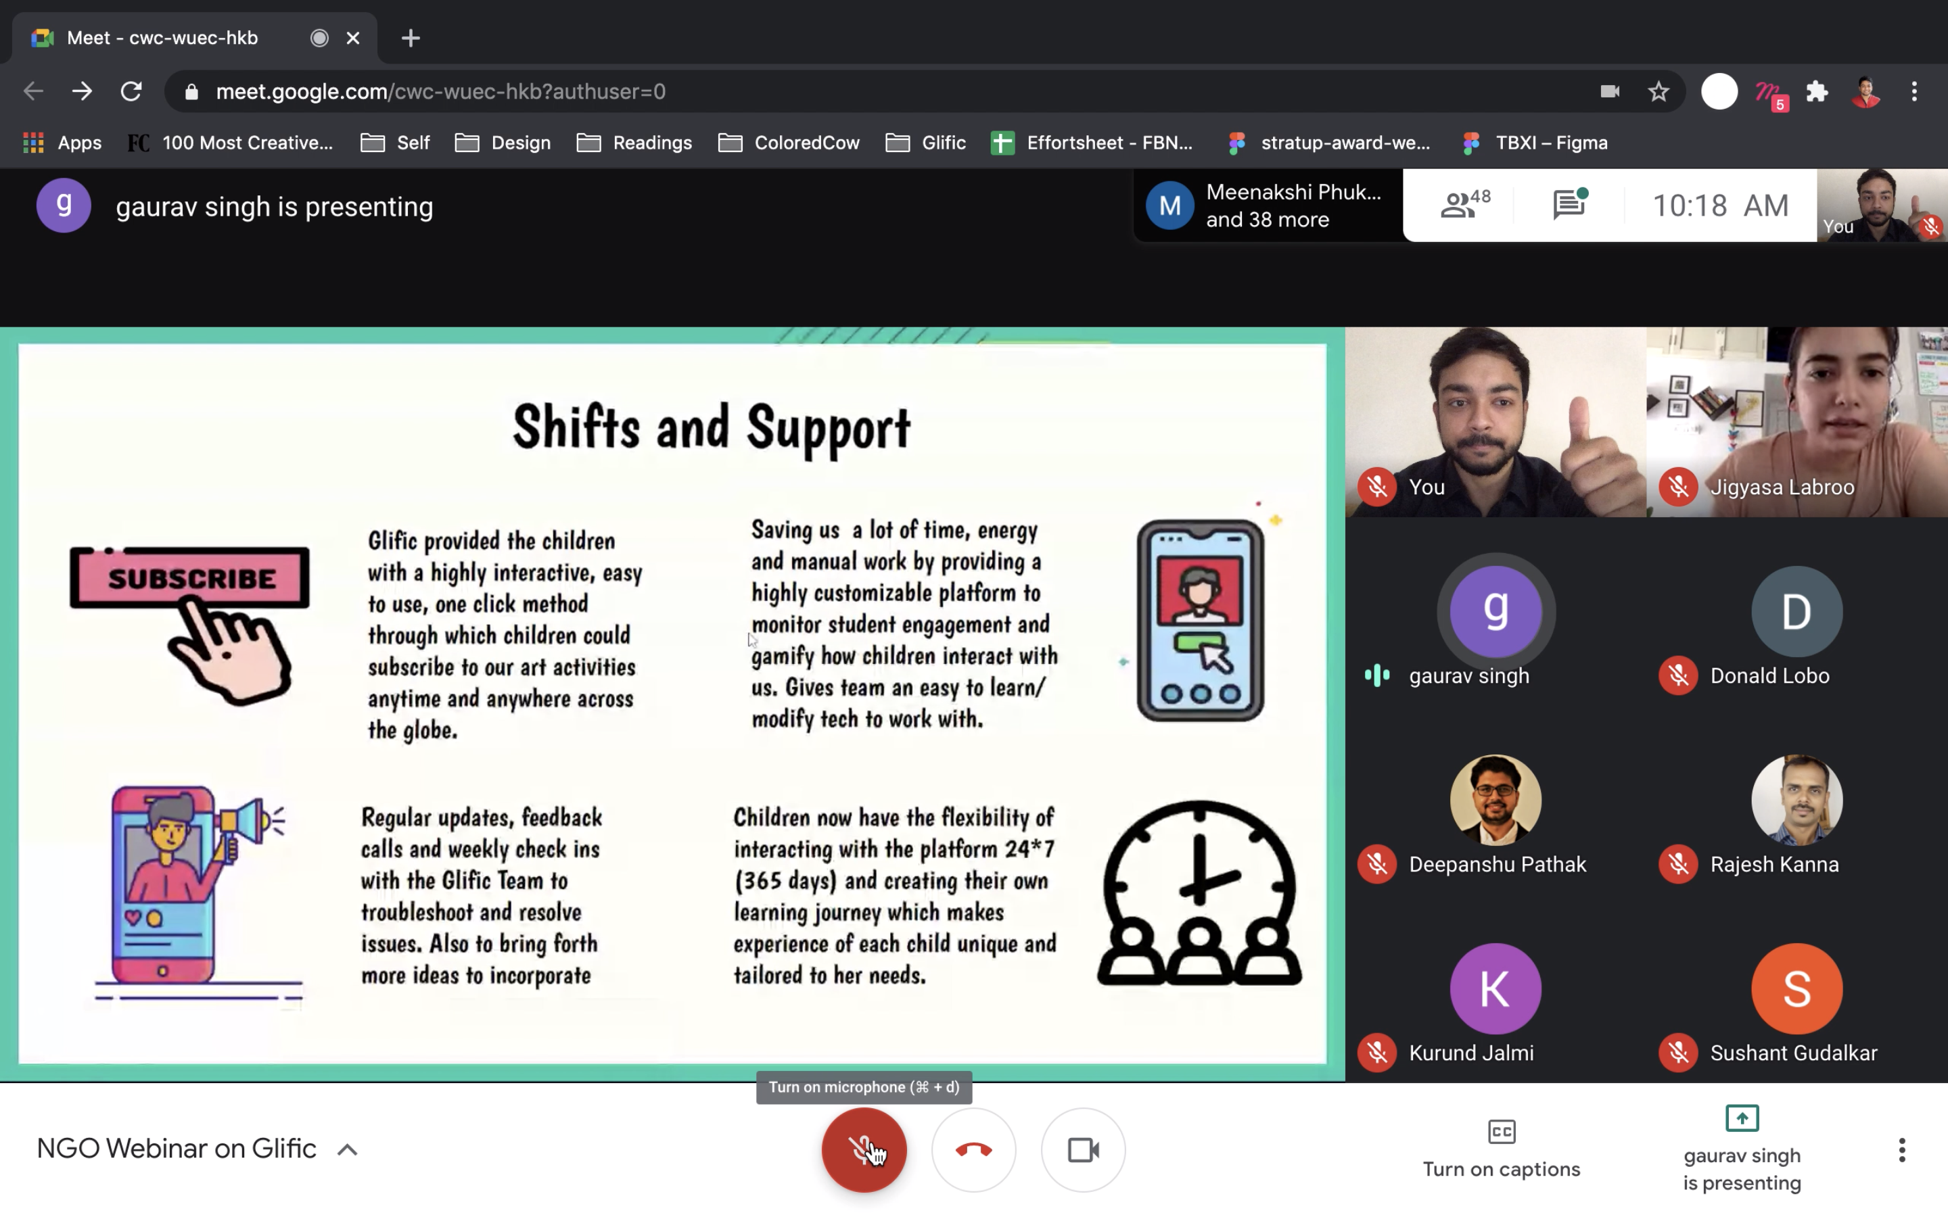Open Chrome profile avatar

[x=1865, y=91]
